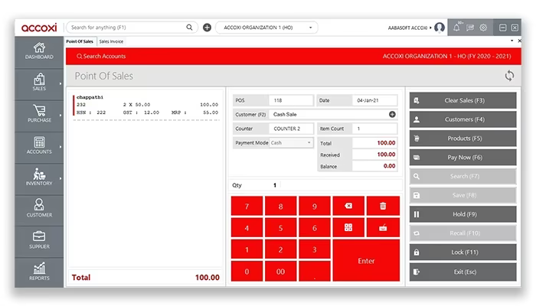Image resolution: width=536 pixels, height=306 pixels.
Task: Tap keypad number 3
Action: (315, 249)
